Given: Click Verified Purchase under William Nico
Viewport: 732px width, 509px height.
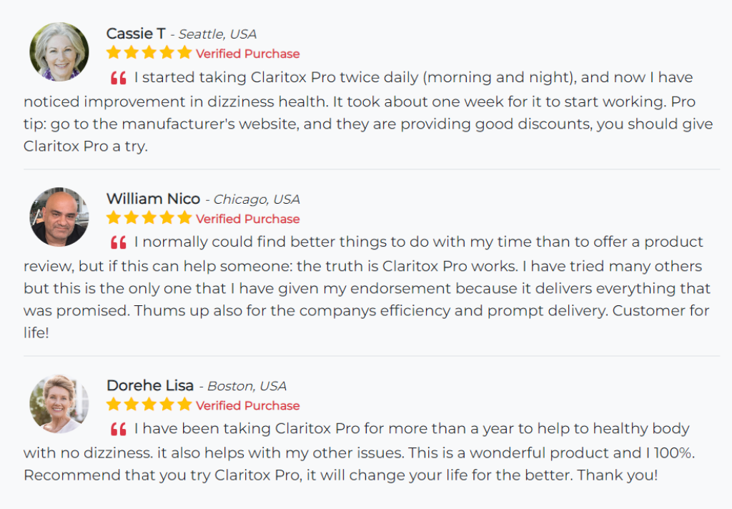Looking at the screenshot, I should [x=248, y=219].
